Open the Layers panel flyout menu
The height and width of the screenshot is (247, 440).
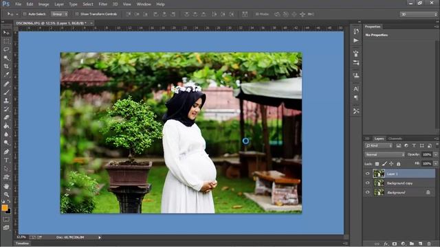tap(437, 139)
